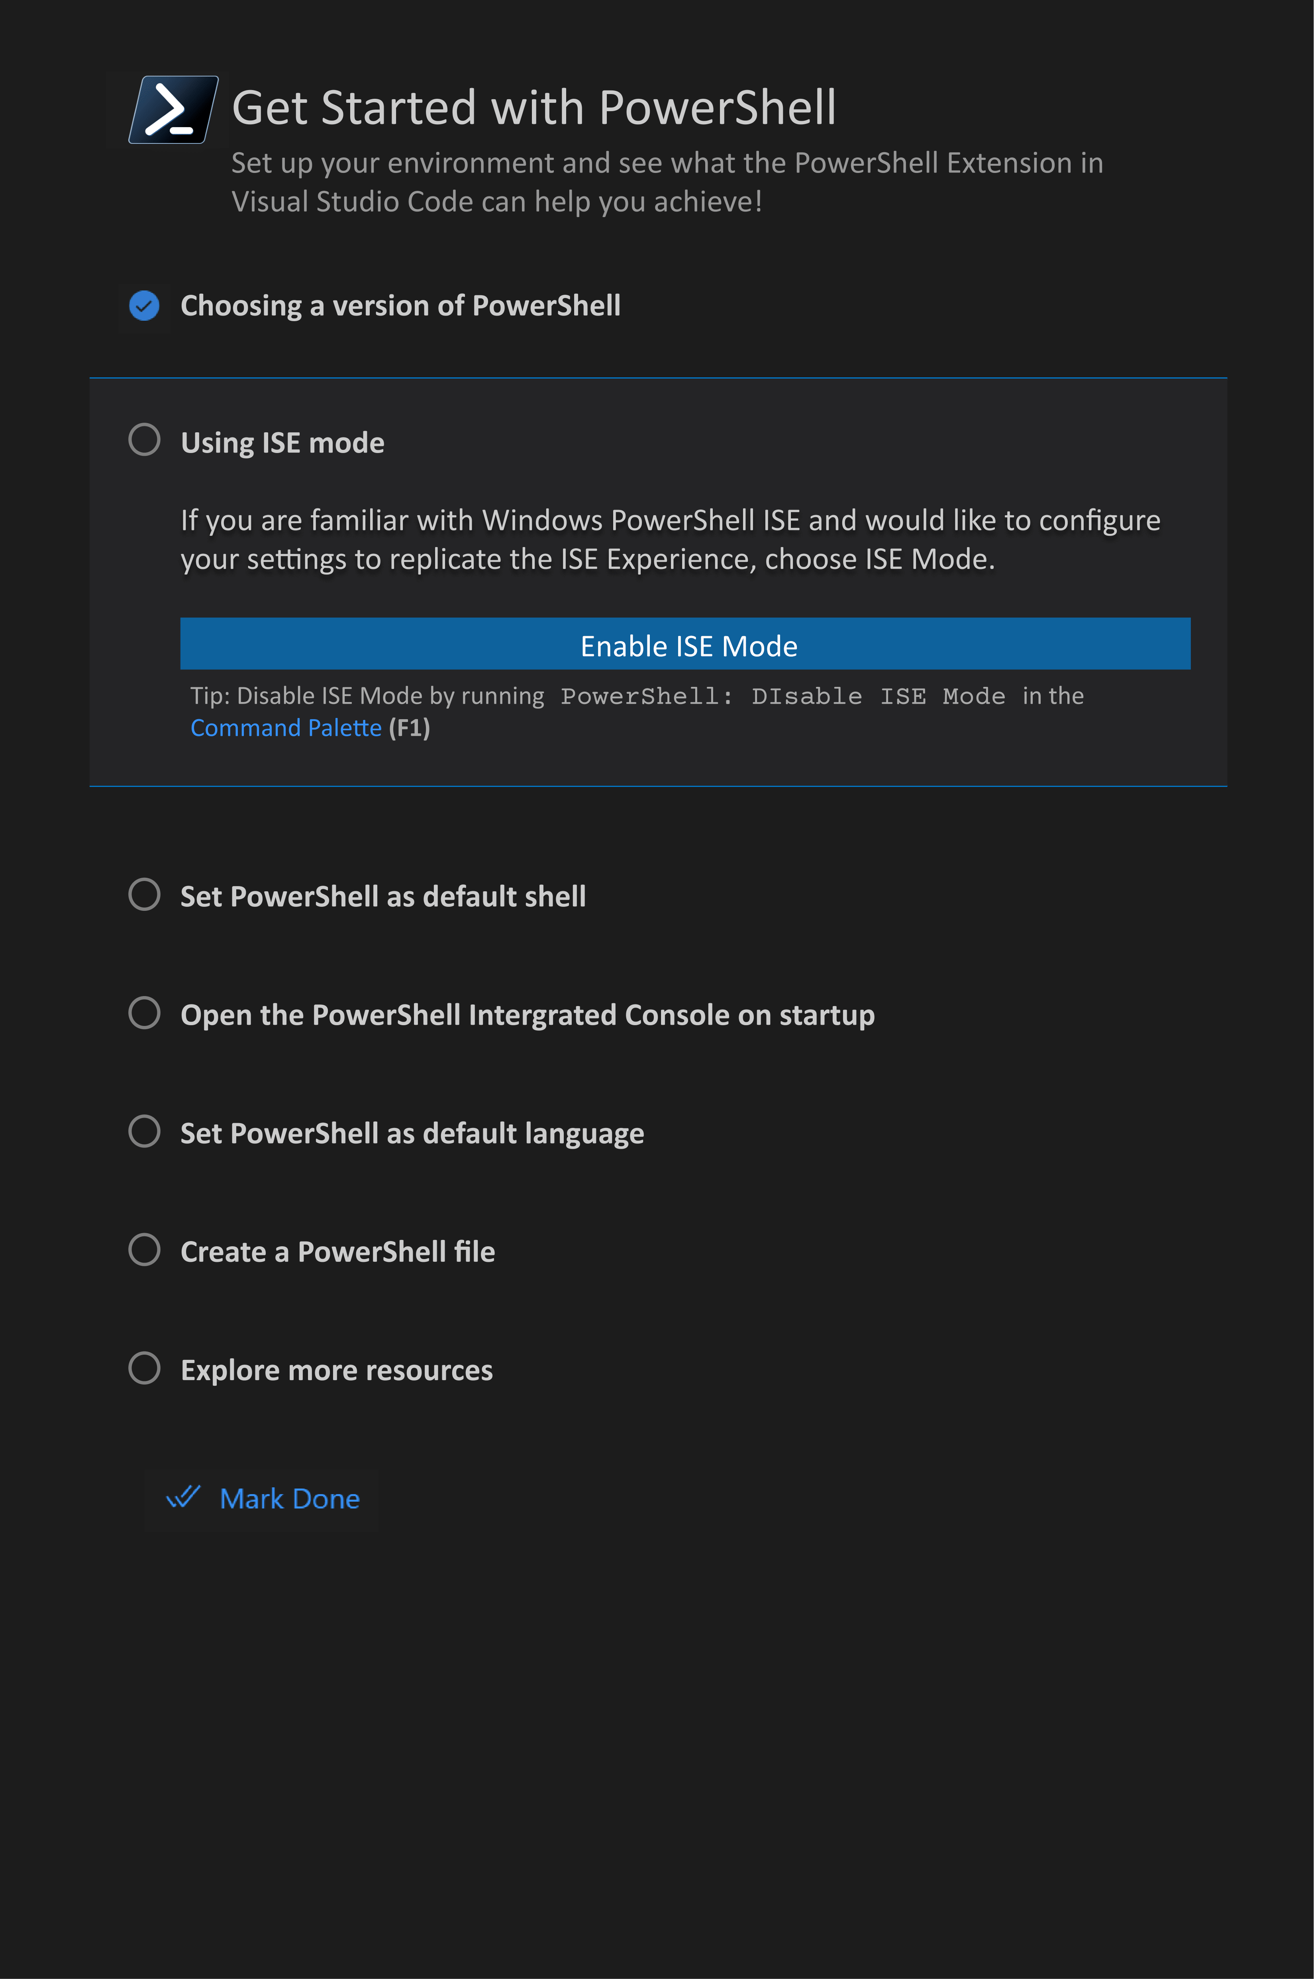The height and width of the screenshot is (1979, 1314).
Task: Expand Set PowerShell as default shell step
Action: point(383,896)
